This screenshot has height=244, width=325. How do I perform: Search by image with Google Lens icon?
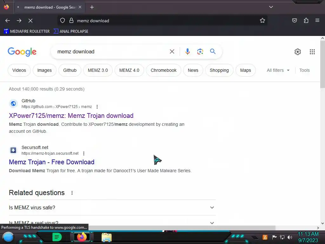(200, 51)
